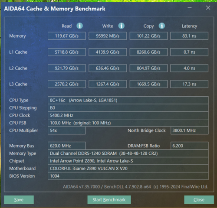Close the window with the X icon
217x208 pixels.
pos(208,8)
